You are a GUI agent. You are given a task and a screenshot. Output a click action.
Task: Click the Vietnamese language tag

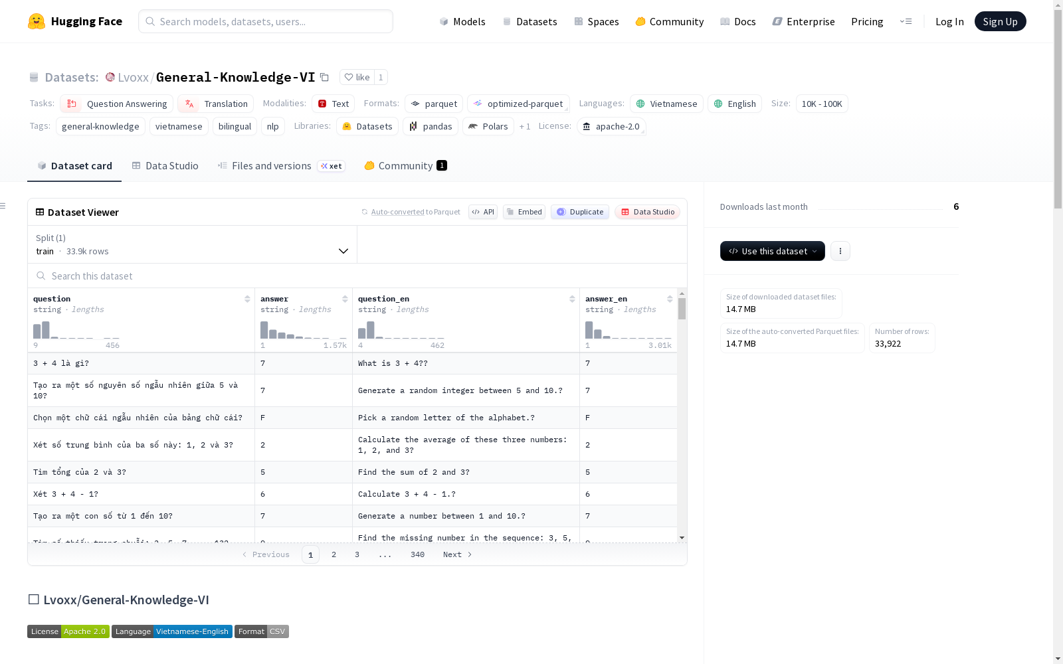tap(666, 104)
